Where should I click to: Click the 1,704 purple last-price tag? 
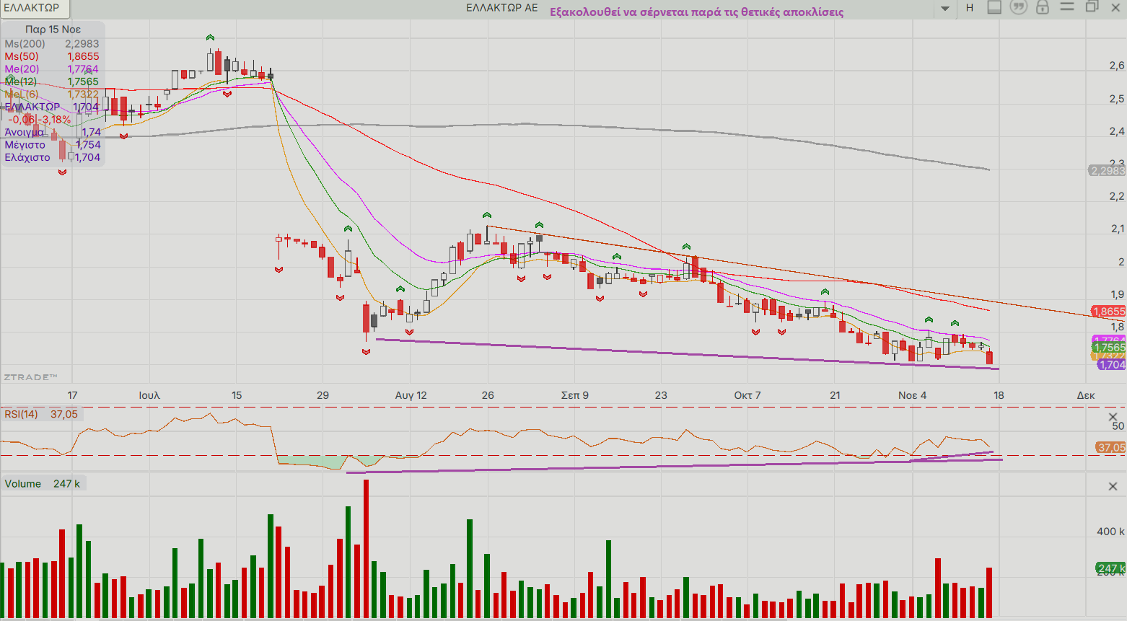point(1112,365)
